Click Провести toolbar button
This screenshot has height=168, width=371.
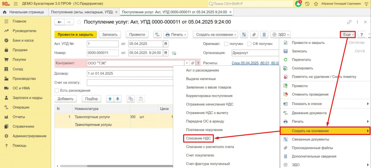pyautogui.click(x=137, y=34)
